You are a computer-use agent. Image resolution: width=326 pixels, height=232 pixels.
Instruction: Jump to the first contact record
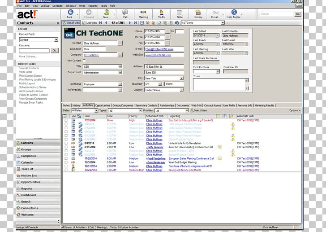[101, 23]
